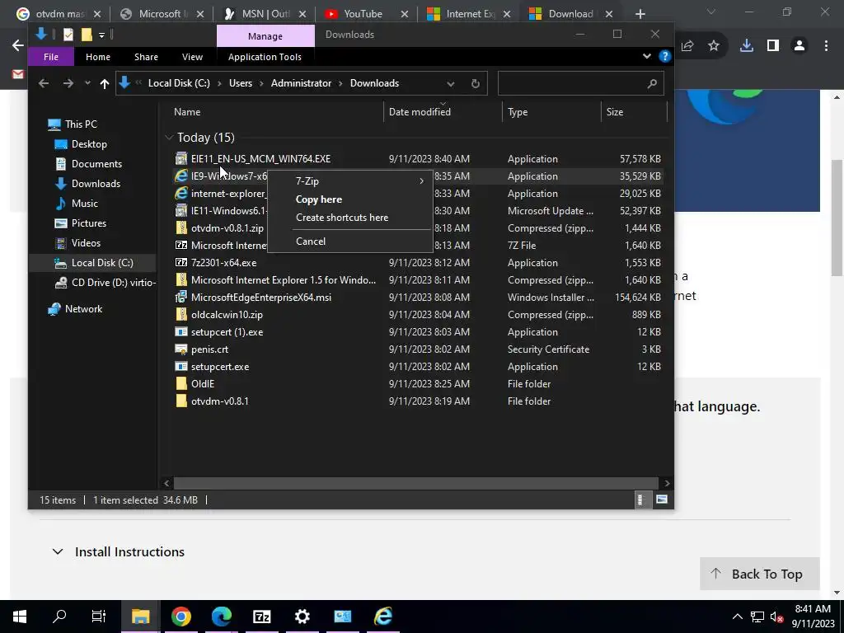The image size is (844, 633).
Task: Switch to YouTube Chrome tab
Action: pyautogui.click(x=363, y=14)
